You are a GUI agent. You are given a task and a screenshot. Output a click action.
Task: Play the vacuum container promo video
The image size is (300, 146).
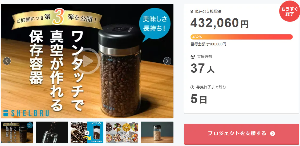coord(88,61)
